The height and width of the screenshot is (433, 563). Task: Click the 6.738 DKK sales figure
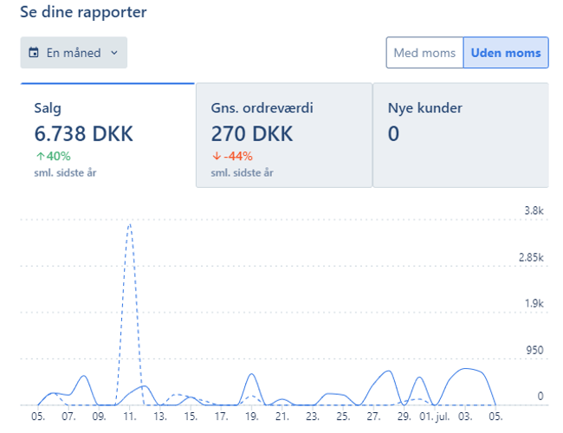point(83,134)
